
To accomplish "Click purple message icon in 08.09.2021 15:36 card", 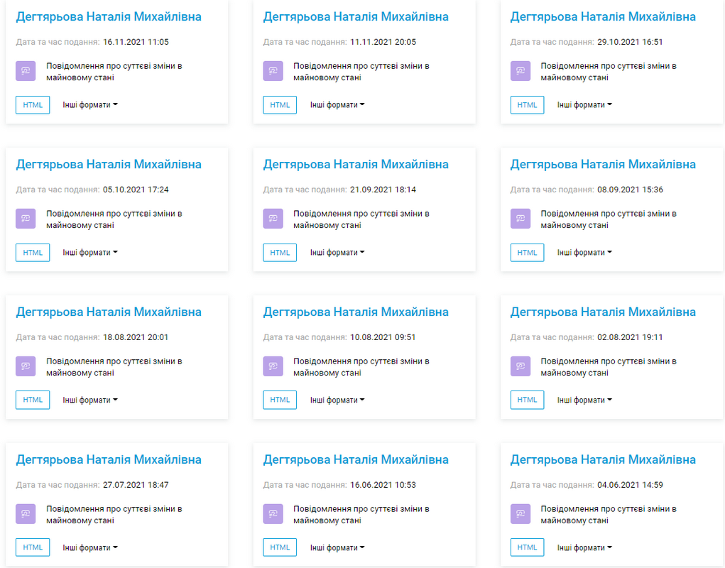I will 520,219.
